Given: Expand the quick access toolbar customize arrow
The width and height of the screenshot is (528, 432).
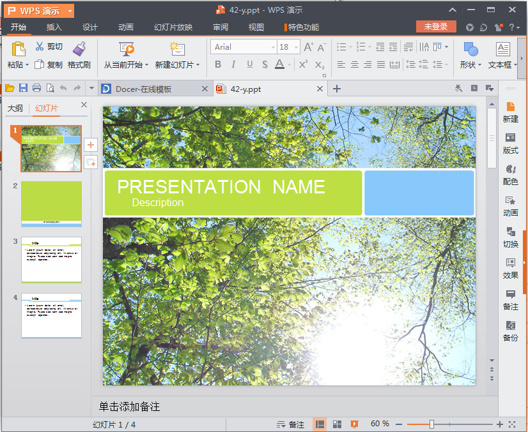Looking at the screenshot, I should click(91, 89).
